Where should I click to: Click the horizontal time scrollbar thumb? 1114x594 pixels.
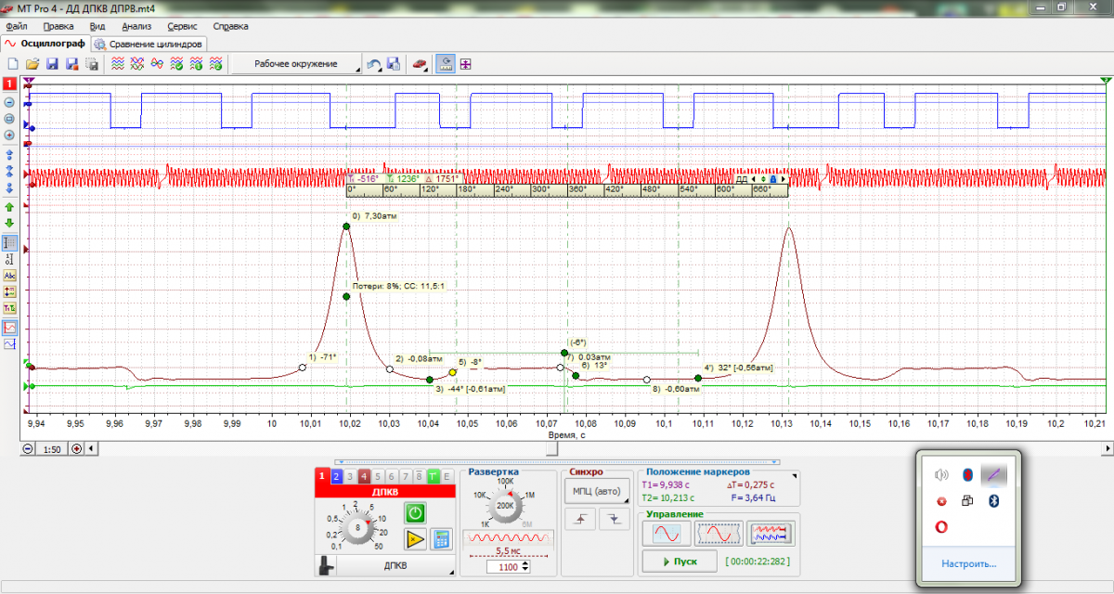tap(551, 448)
